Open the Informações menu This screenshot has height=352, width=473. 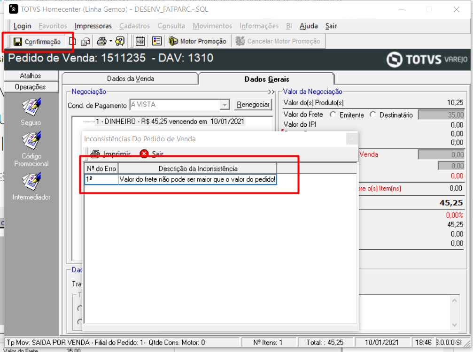259,26
